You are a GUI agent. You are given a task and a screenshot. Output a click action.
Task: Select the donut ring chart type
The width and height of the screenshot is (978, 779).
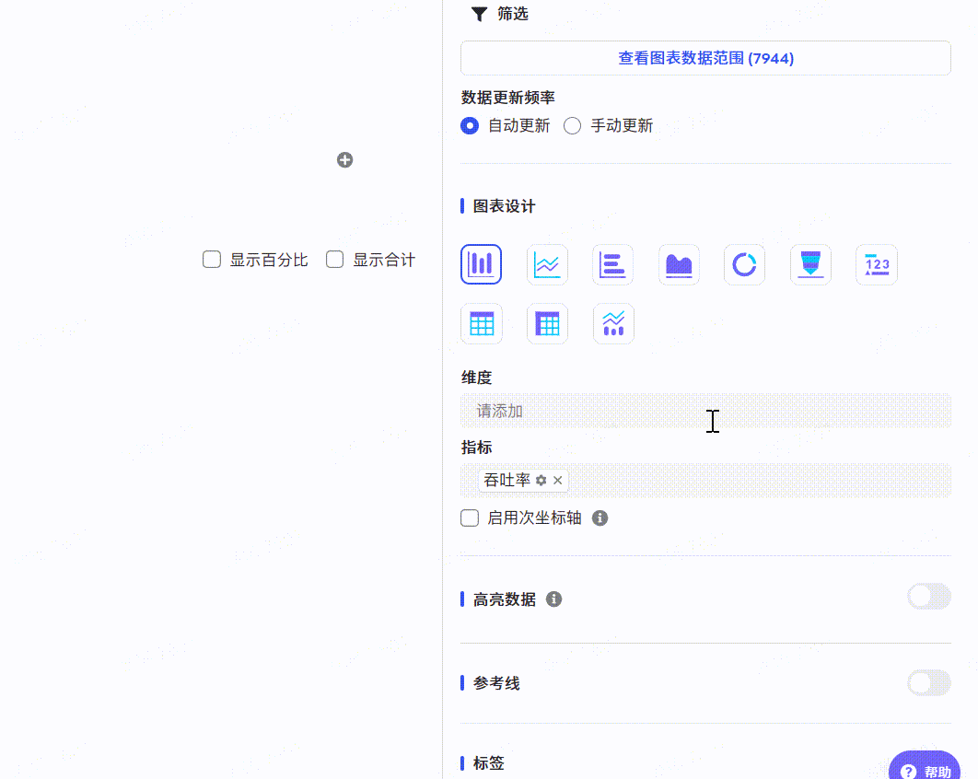pyautogui.click(x=744, y=264)
